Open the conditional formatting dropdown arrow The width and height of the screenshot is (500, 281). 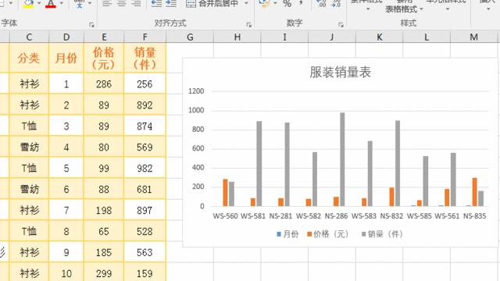pos(368,9)
